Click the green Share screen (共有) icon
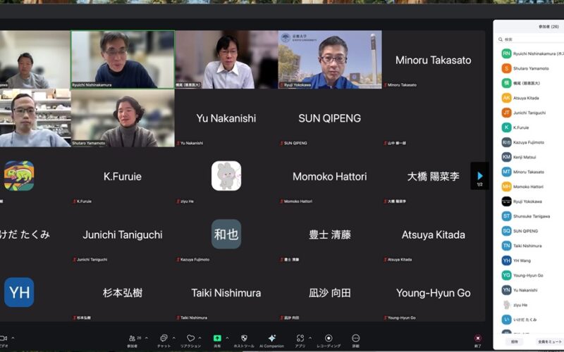The image size is (564, 352). (x=217, y=338)
